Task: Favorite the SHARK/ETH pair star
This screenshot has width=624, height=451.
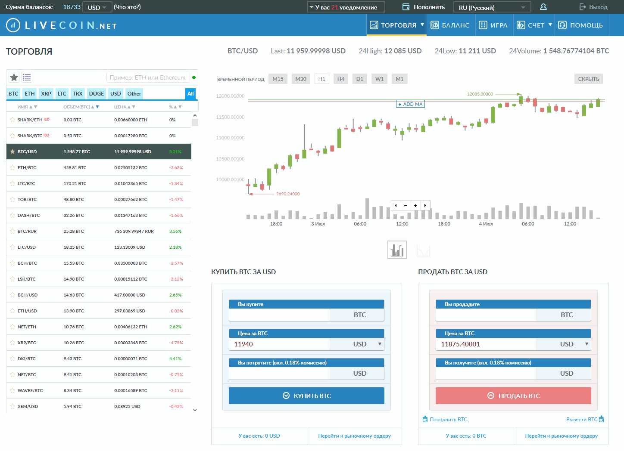Action: point(12,120)
